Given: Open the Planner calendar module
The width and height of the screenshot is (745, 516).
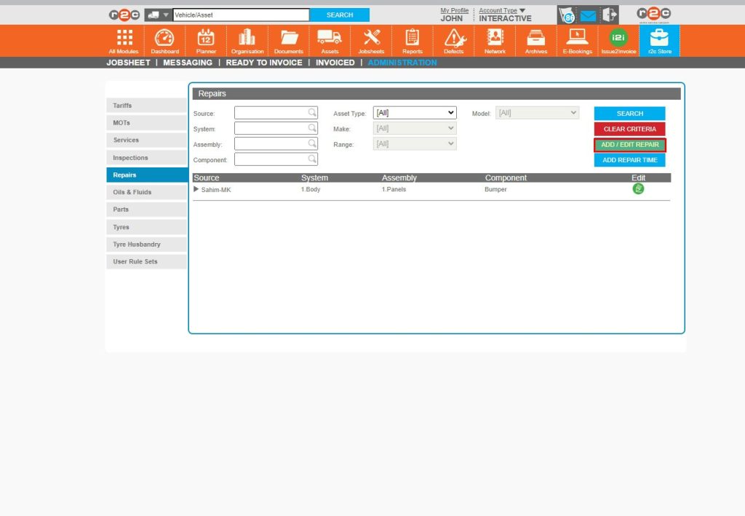Looking at the screenshot, I should pos(206,41).
